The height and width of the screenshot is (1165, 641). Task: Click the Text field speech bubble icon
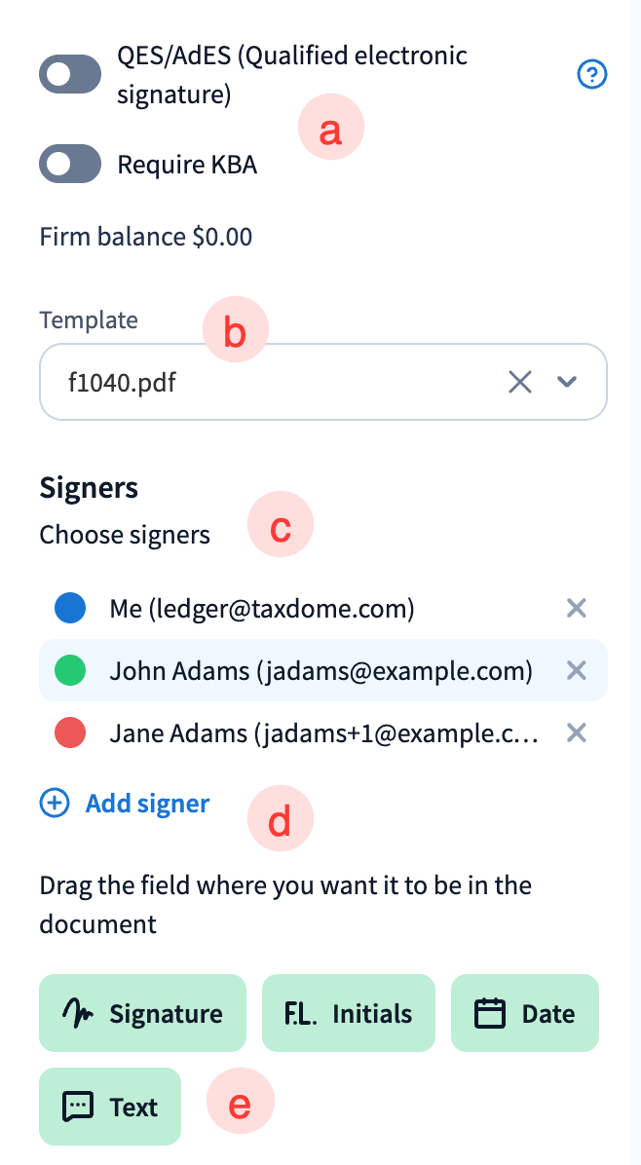tap(78, 1107)
